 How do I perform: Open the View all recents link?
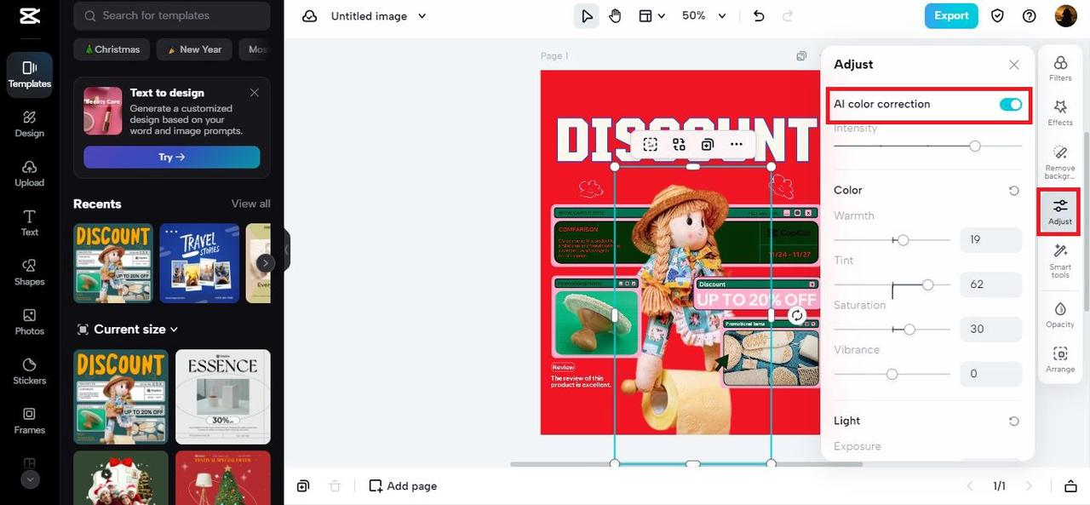pos(251,204)
